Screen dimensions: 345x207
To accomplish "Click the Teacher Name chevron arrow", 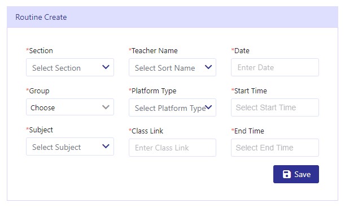I will pos(208,67).
